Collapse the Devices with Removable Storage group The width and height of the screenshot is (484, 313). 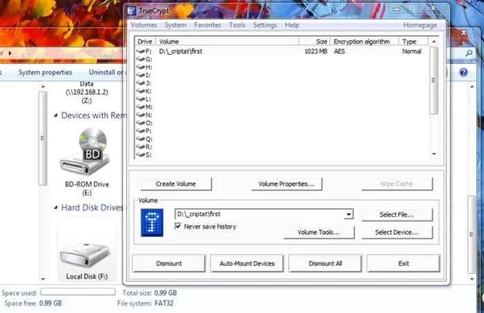pyautogui.click(x=56, y=116)
